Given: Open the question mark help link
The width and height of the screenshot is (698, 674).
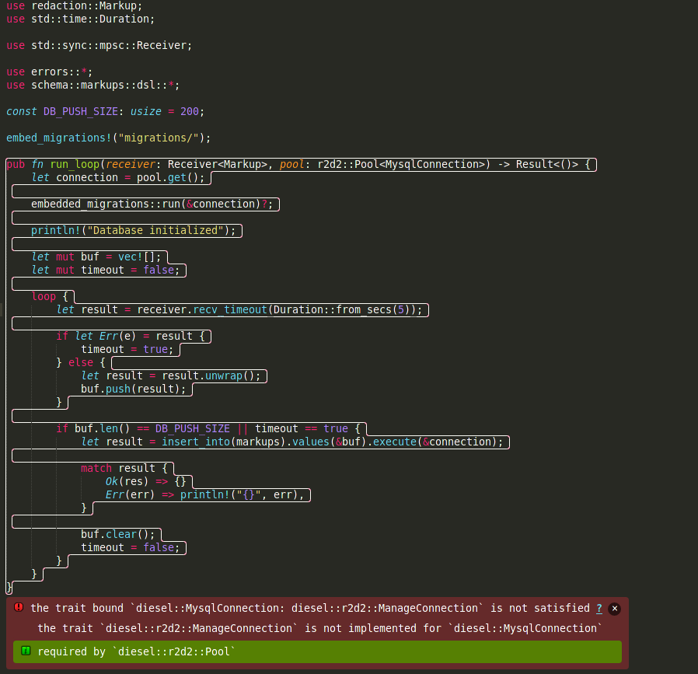Looking at the screenshot, I should tap(599, 608).
